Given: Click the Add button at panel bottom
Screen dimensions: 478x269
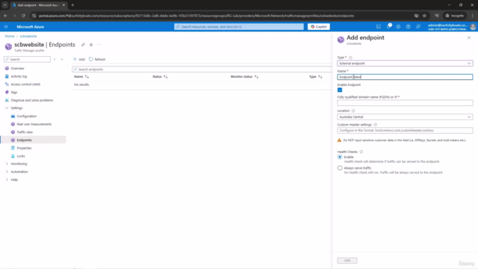Looking at the screenshot, I should click(347, 261).
